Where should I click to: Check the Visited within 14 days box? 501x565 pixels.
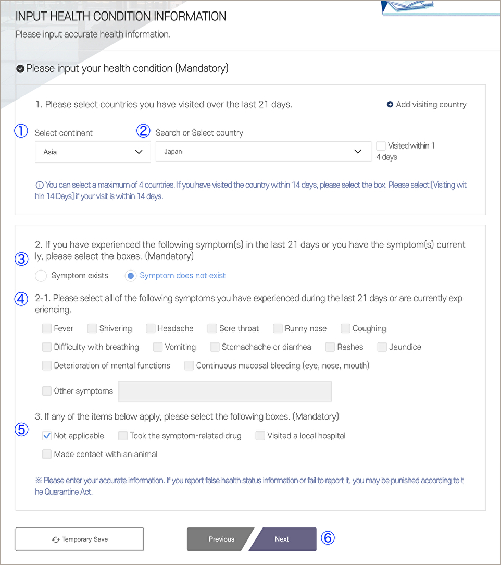point(381,145)
